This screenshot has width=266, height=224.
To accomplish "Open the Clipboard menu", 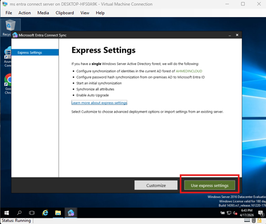I will pos(65,13).
